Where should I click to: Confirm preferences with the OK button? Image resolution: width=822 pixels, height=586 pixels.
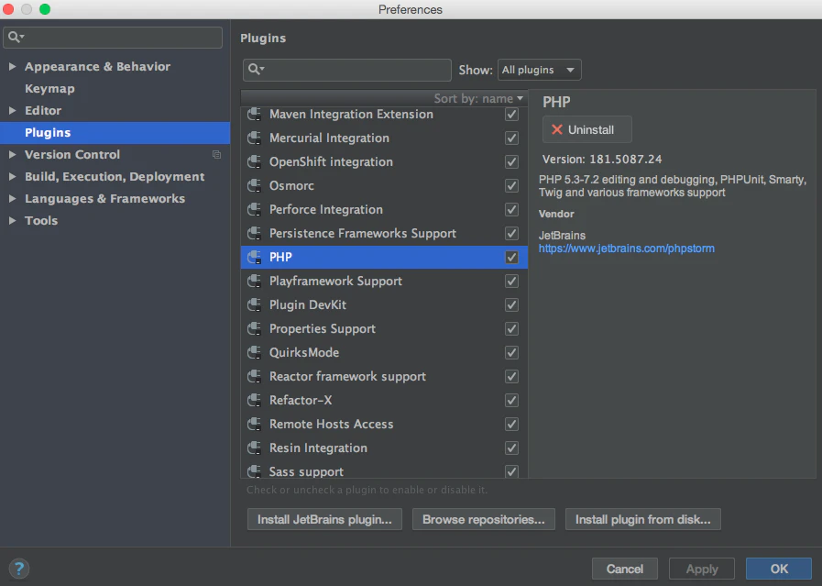[779, 569]
